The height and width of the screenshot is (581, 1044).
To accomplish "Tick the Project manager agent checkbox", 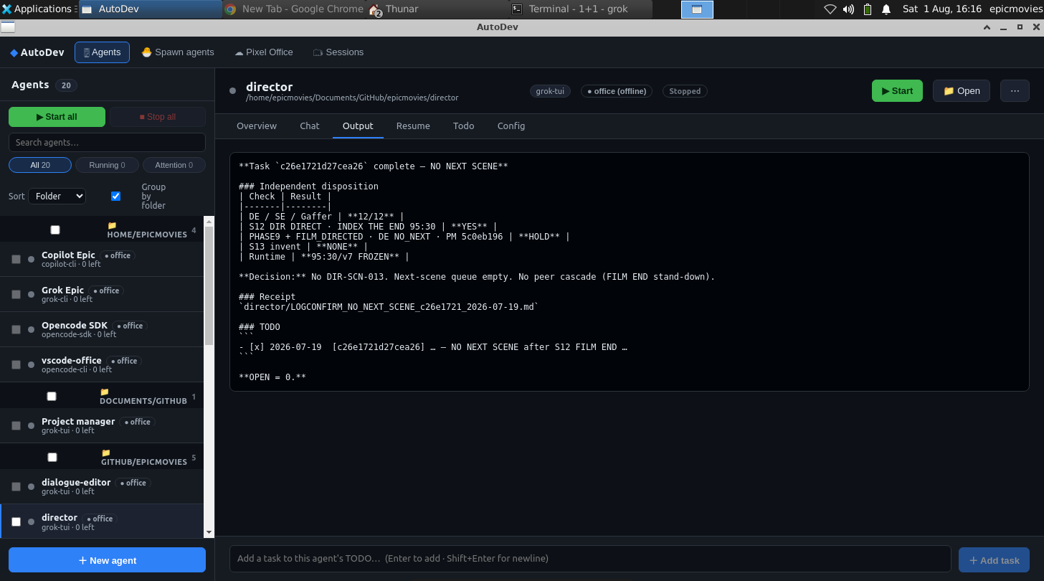I will coord(16,425).
